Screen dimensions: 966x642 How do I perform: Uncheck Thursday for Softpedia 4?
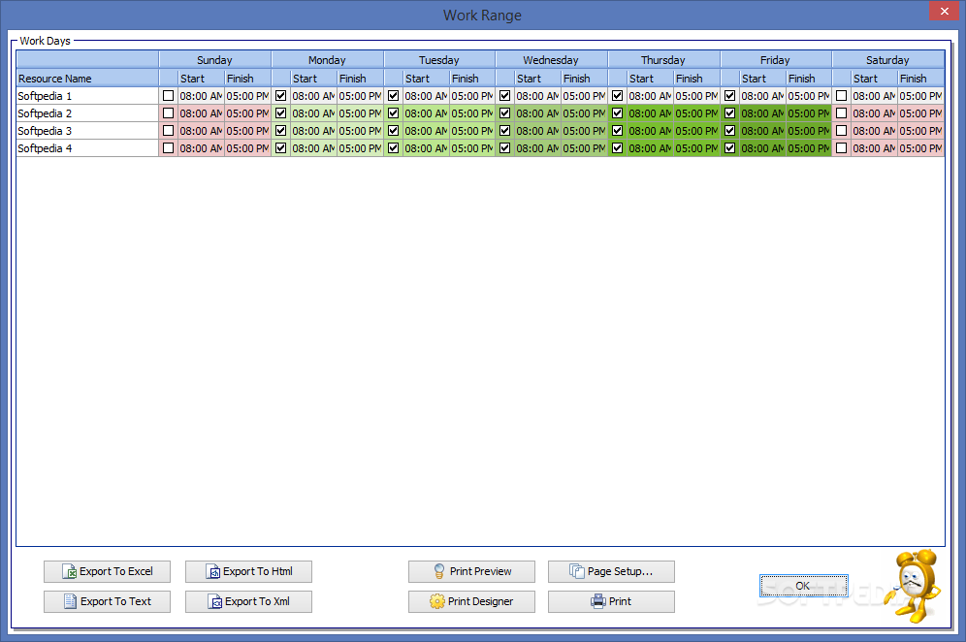point(617,148)
